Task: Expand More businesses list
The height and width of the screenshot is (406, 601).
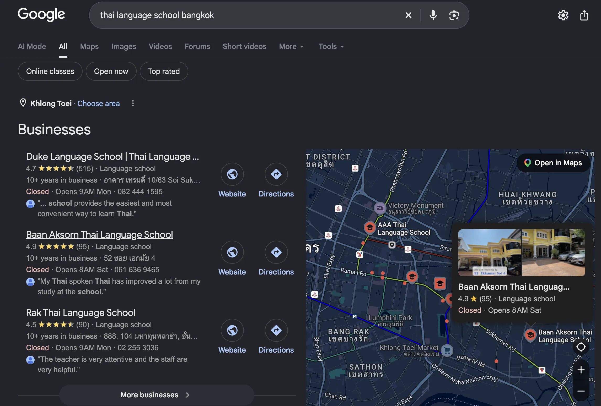Action: pos(157,395)
